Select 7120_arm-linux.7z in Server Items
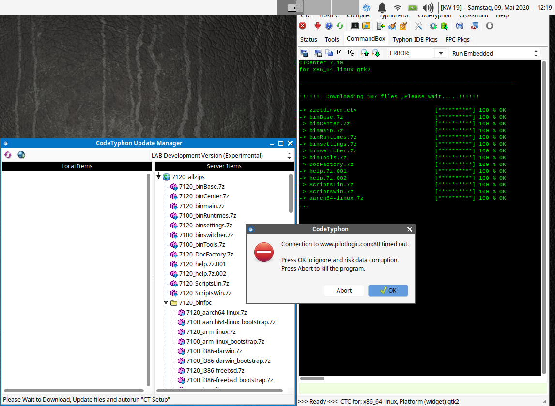Image resolution: width=555 pixels, height=406 pixels. pyautogui.click(x=211, y=332)
